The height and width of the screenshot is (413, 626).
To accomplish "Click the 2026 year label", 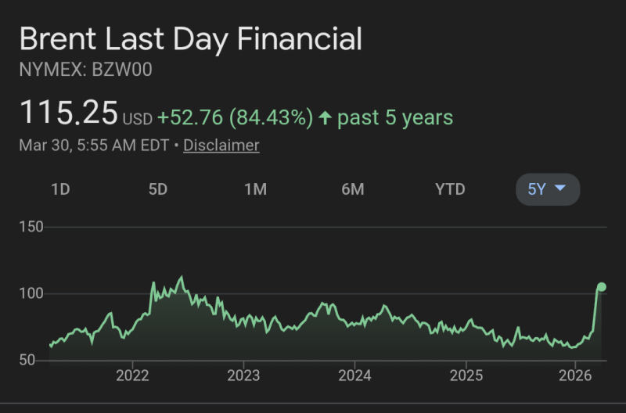I will click(575, 375).
